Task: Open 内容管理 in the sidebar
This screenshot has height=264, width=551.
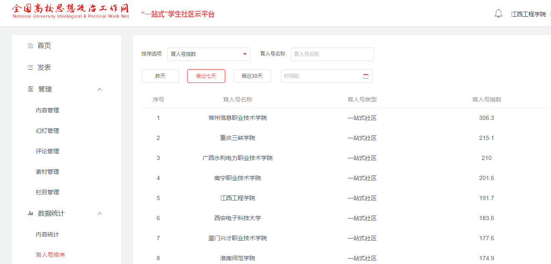Action: [x=48, y=110]
